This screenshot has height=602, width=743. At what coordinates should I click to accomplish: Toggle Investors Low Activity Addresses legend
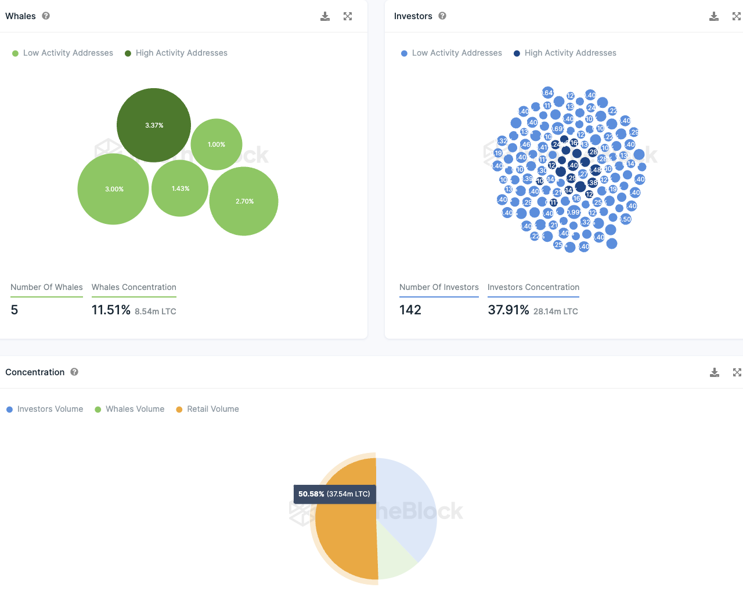(x=452, y=53)
